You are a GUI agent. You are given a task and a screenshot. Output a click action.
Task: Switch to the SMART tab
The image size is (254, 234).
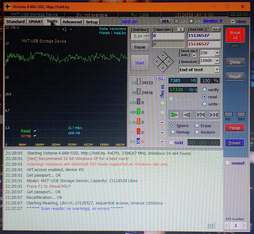(x=36, y=22)
